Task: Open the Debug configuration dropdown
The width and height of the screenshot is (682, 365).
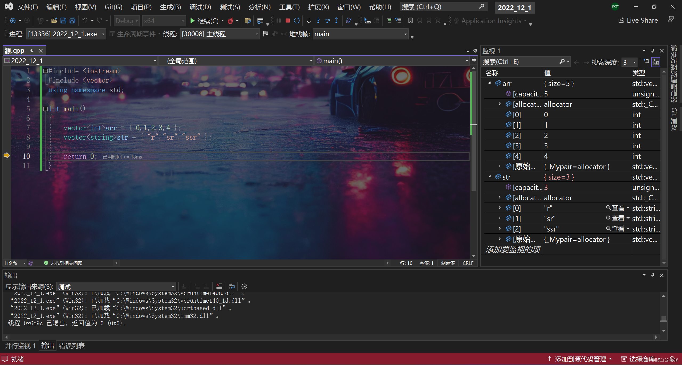Action: (x=127, y=21)
